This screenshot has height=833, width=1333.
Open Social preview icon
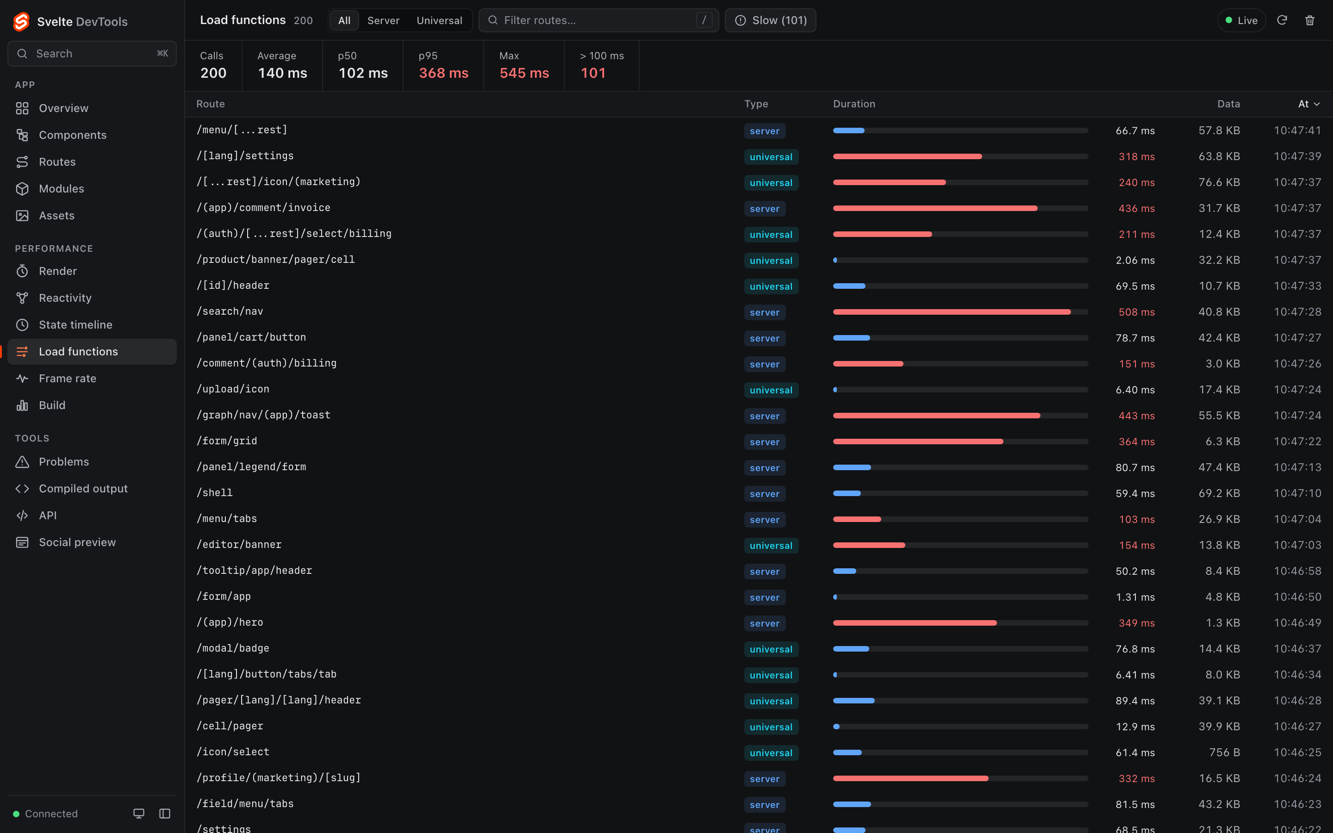(22, 542)
